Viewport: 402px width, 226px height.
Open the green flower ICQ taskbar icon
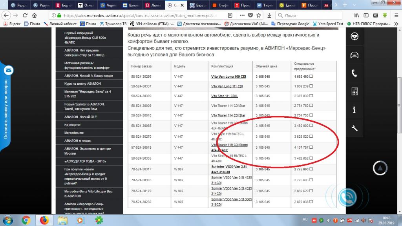(x=99, y=221)
